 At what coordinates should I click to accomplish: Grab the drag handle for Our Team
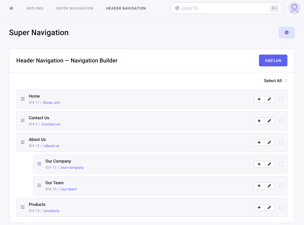click(39, 186)
